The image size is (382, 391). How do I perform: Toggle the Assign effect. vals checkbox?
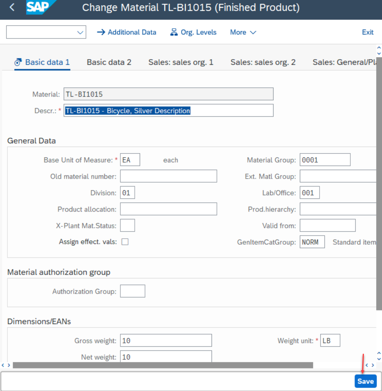125,242
